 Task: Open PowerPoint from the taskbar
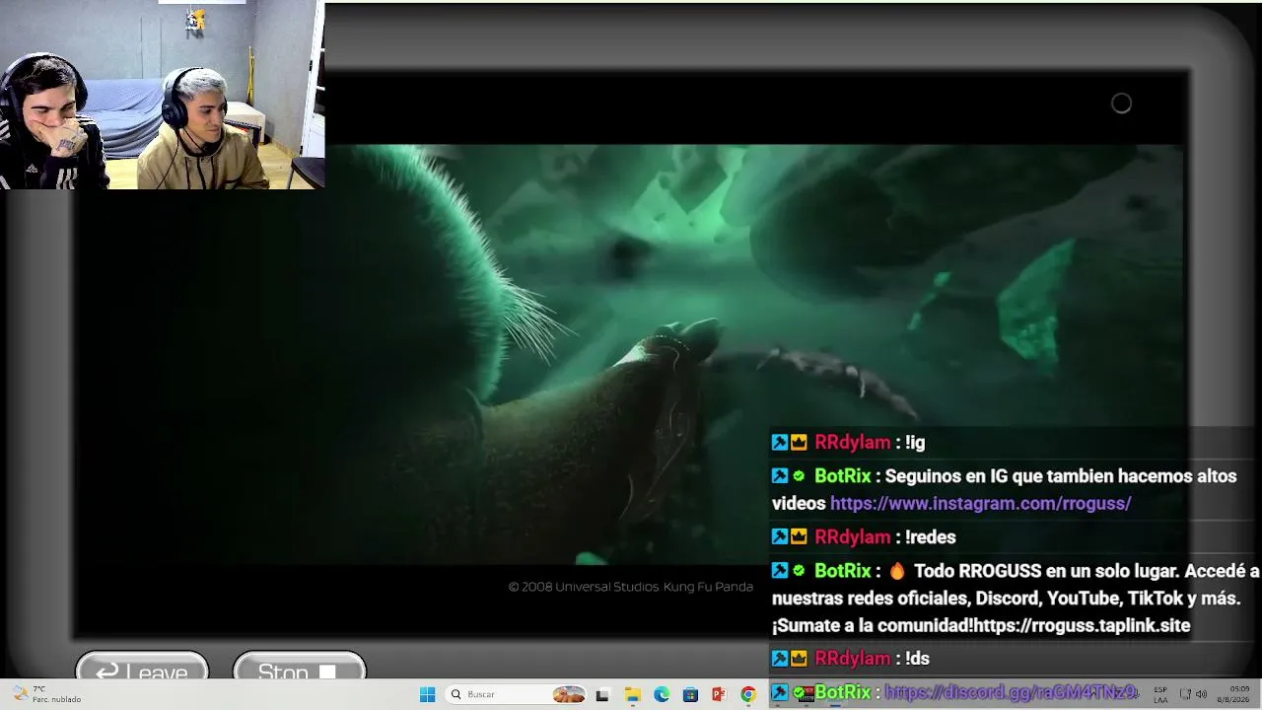[719, 694]
